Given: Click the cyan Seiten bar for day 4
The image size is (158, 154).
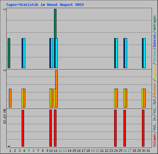Looking at the screenshot, I should click(24, 53).
